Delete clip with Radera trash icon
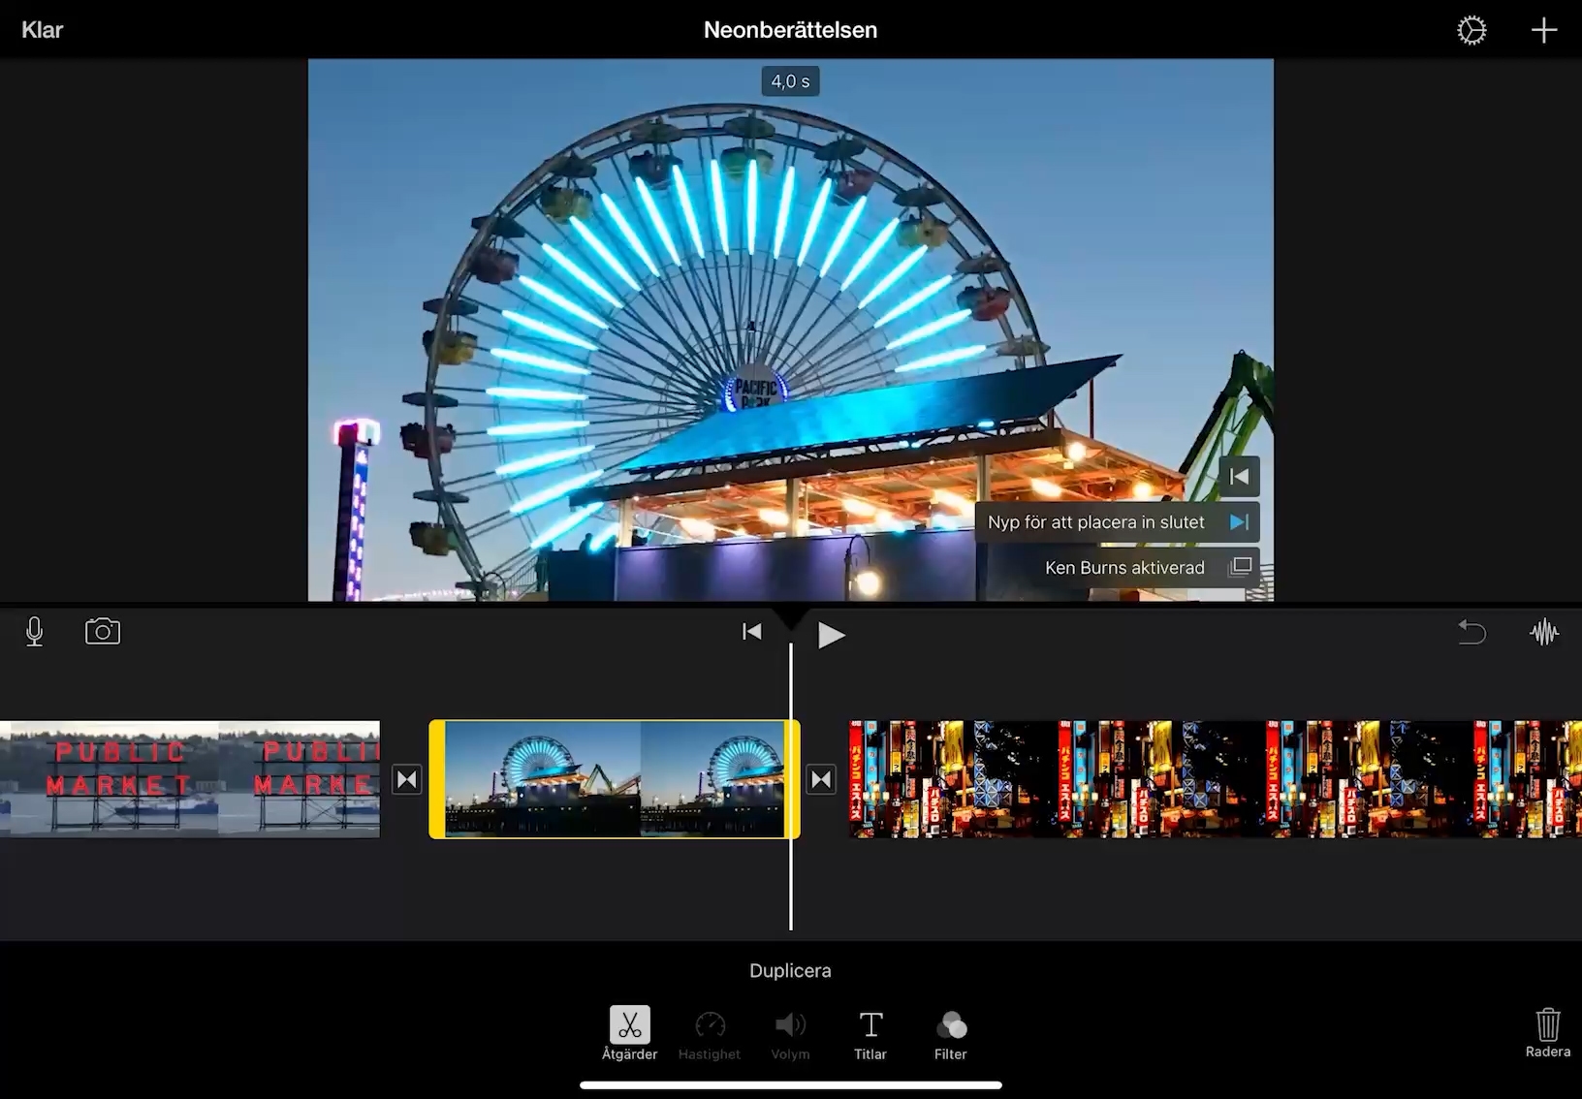The height and width of the screenshot is (1099, 1582). pos(1548,1032)
